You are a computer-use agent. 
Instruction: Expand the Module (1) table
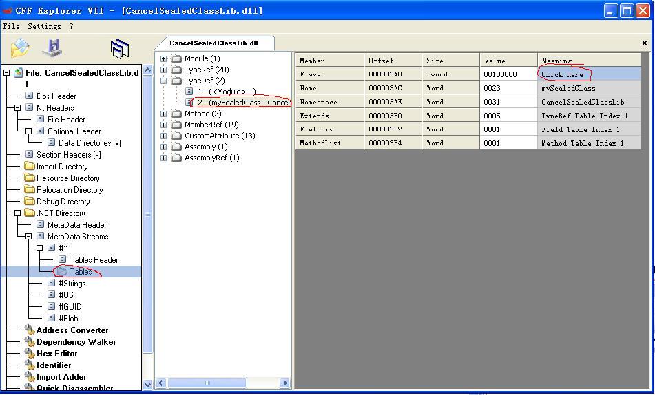tap(164, 58)
